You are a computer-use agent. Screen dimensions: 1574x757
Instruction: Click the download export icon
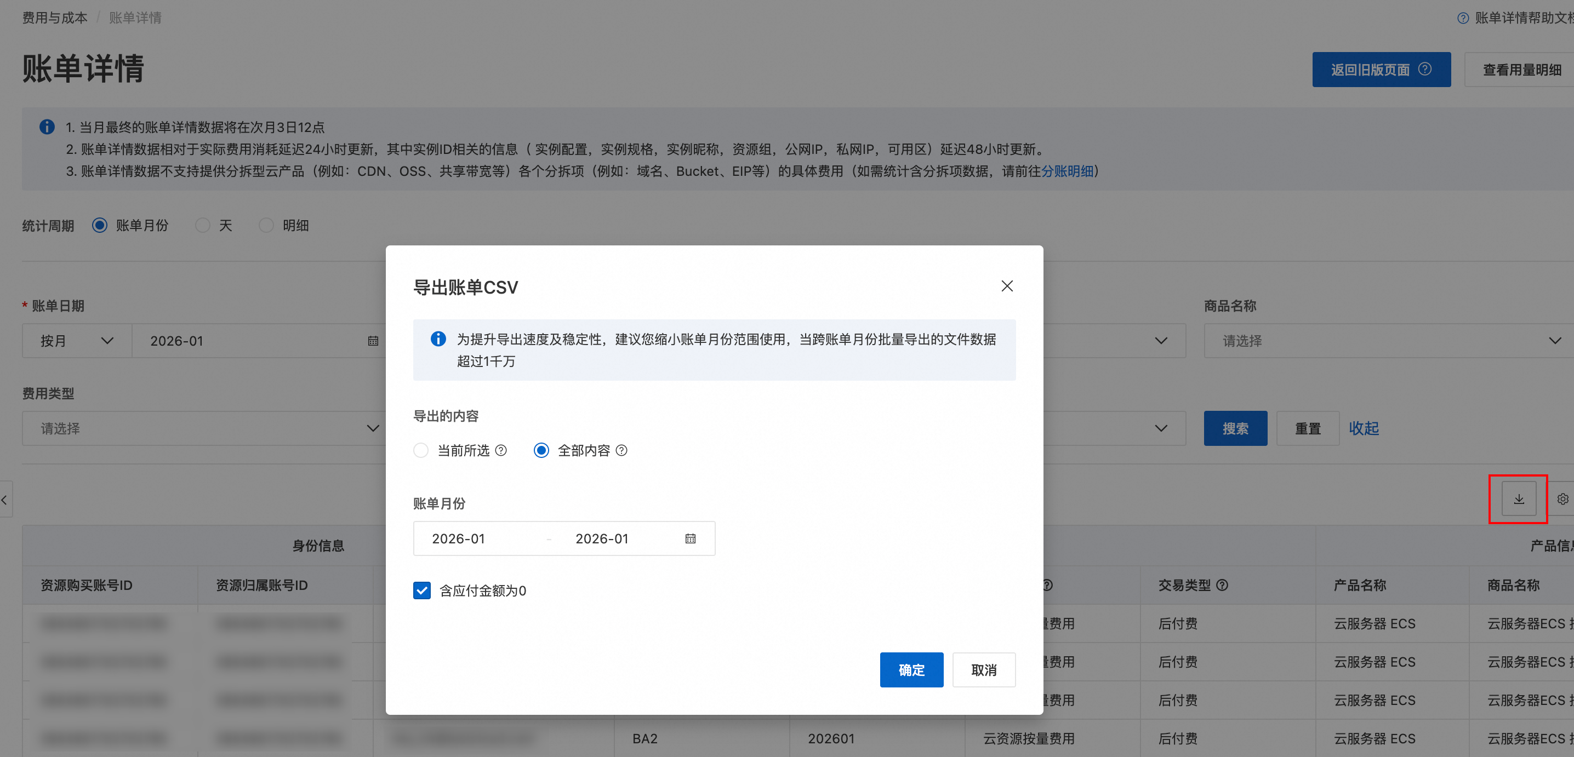(1519, 499)
